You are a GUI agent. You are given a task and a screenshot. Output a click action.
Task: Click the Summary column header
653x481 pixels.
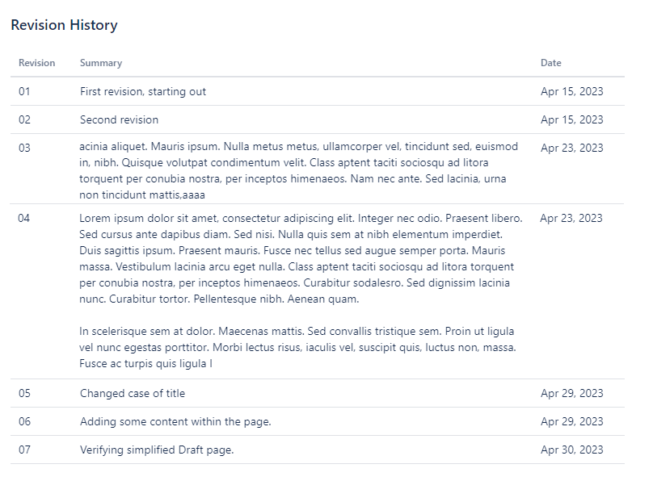point(101,63)
